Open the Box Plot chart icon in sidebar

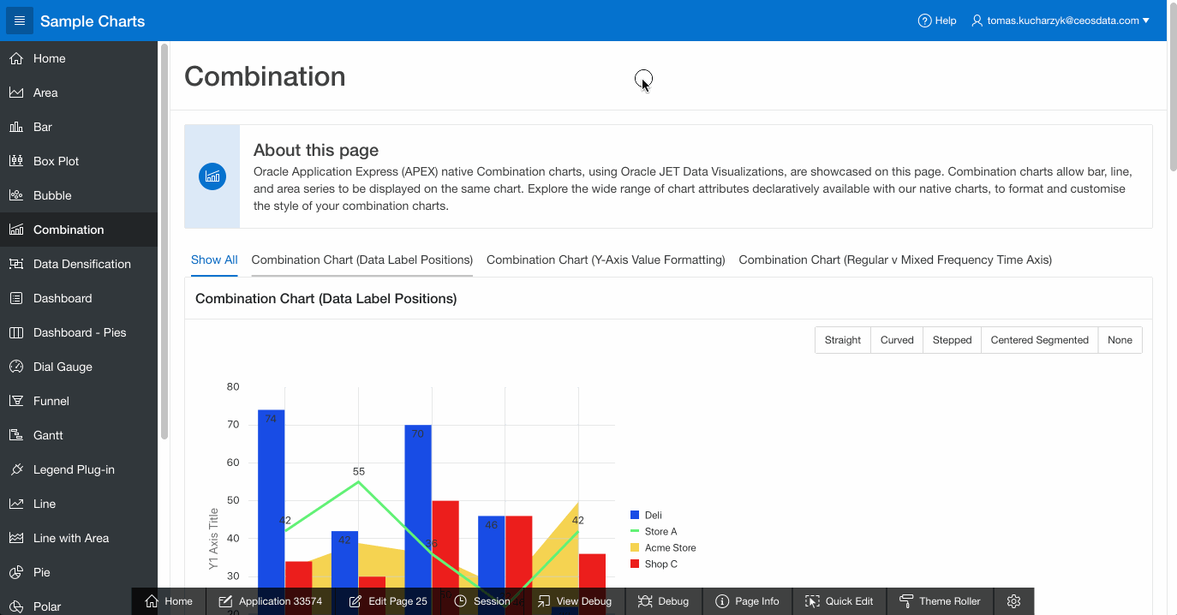pos(16,161)
